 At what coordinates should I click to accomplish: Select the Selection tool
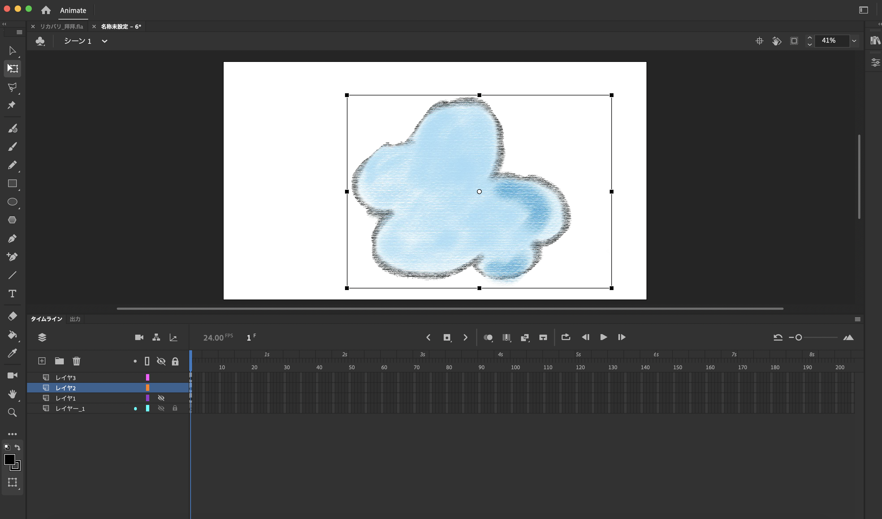(x=13, y=51)
